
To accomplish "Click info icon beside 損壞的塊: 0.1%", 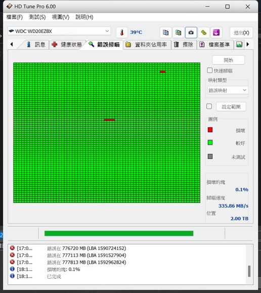I will (12, 269).
